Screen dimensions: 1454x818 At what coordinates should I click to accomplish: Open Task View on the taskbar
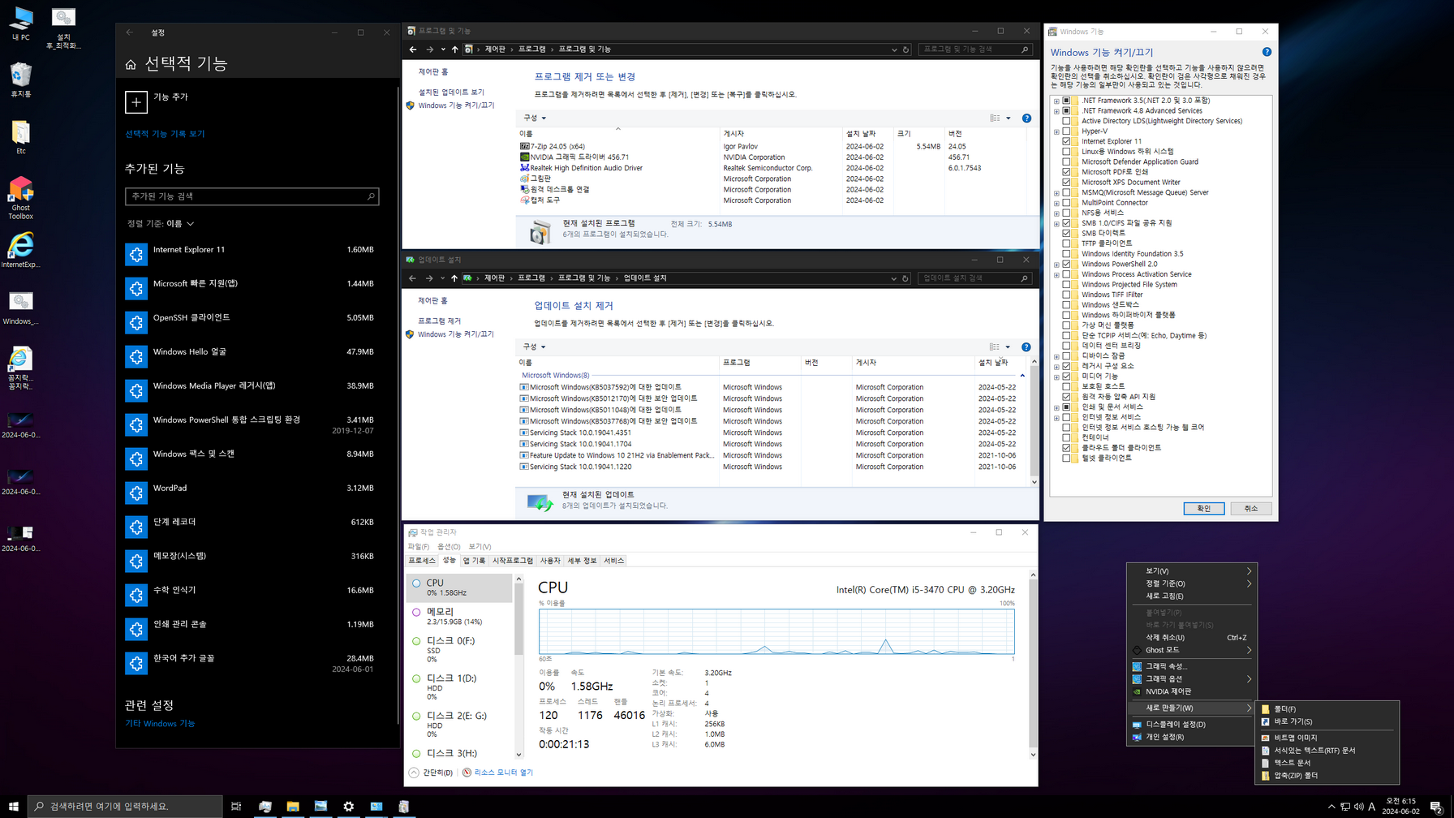click(x=236, y=806)
